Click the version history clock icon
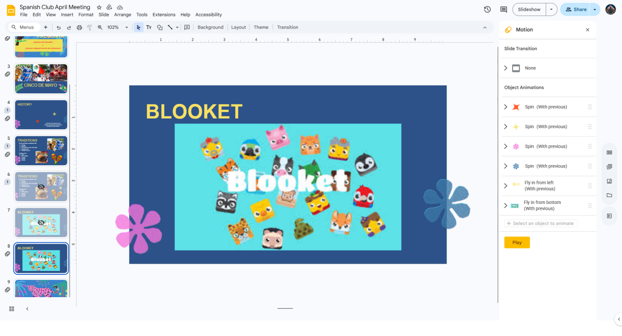Viewport: 622px width, 336px height. [487, 10]
